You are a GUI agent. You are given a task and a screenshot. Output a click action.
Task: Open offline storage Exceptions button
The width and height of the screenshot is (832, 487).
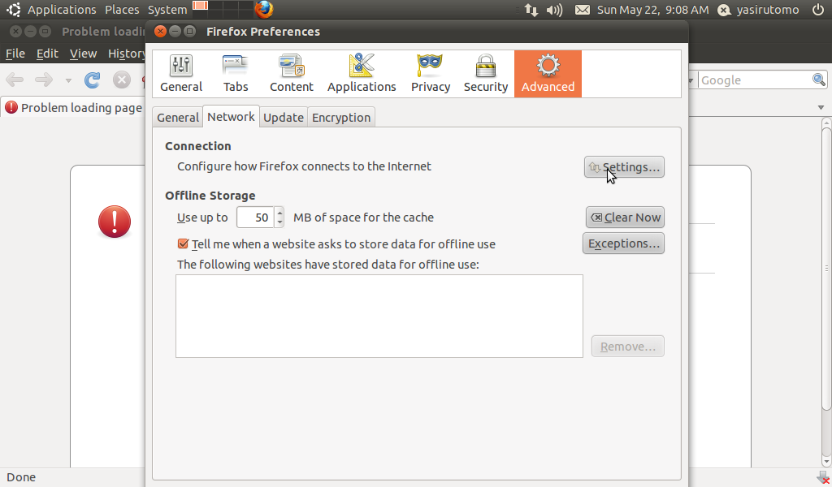[623, 243]
